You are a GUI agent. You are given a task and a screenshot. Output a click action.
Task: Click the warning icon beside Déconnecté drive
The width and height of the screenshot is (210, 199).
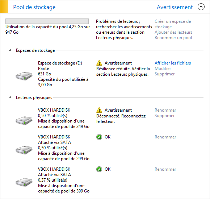(99, 110)
